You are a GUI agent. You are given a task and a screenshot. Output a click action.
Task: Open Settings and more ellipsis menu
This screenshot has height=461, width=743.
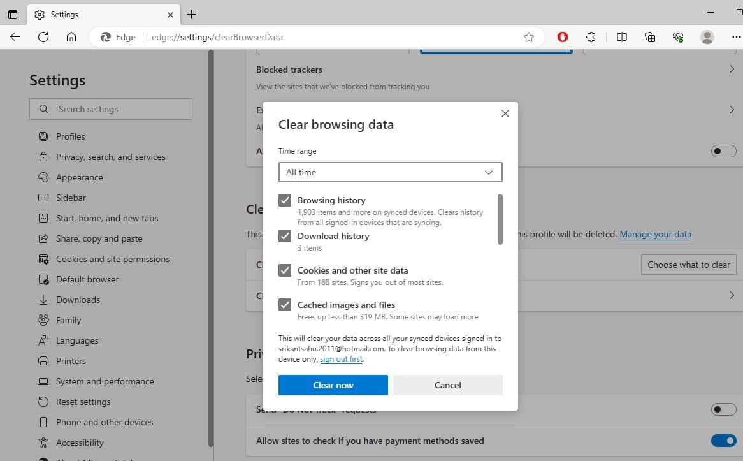coord(736,37)
